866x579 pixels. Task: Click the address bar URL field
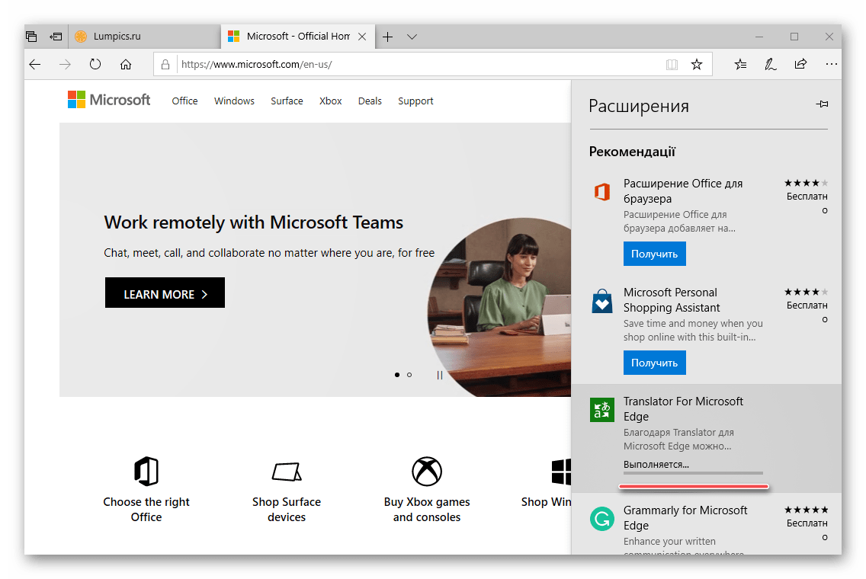(x=419, y=65)
